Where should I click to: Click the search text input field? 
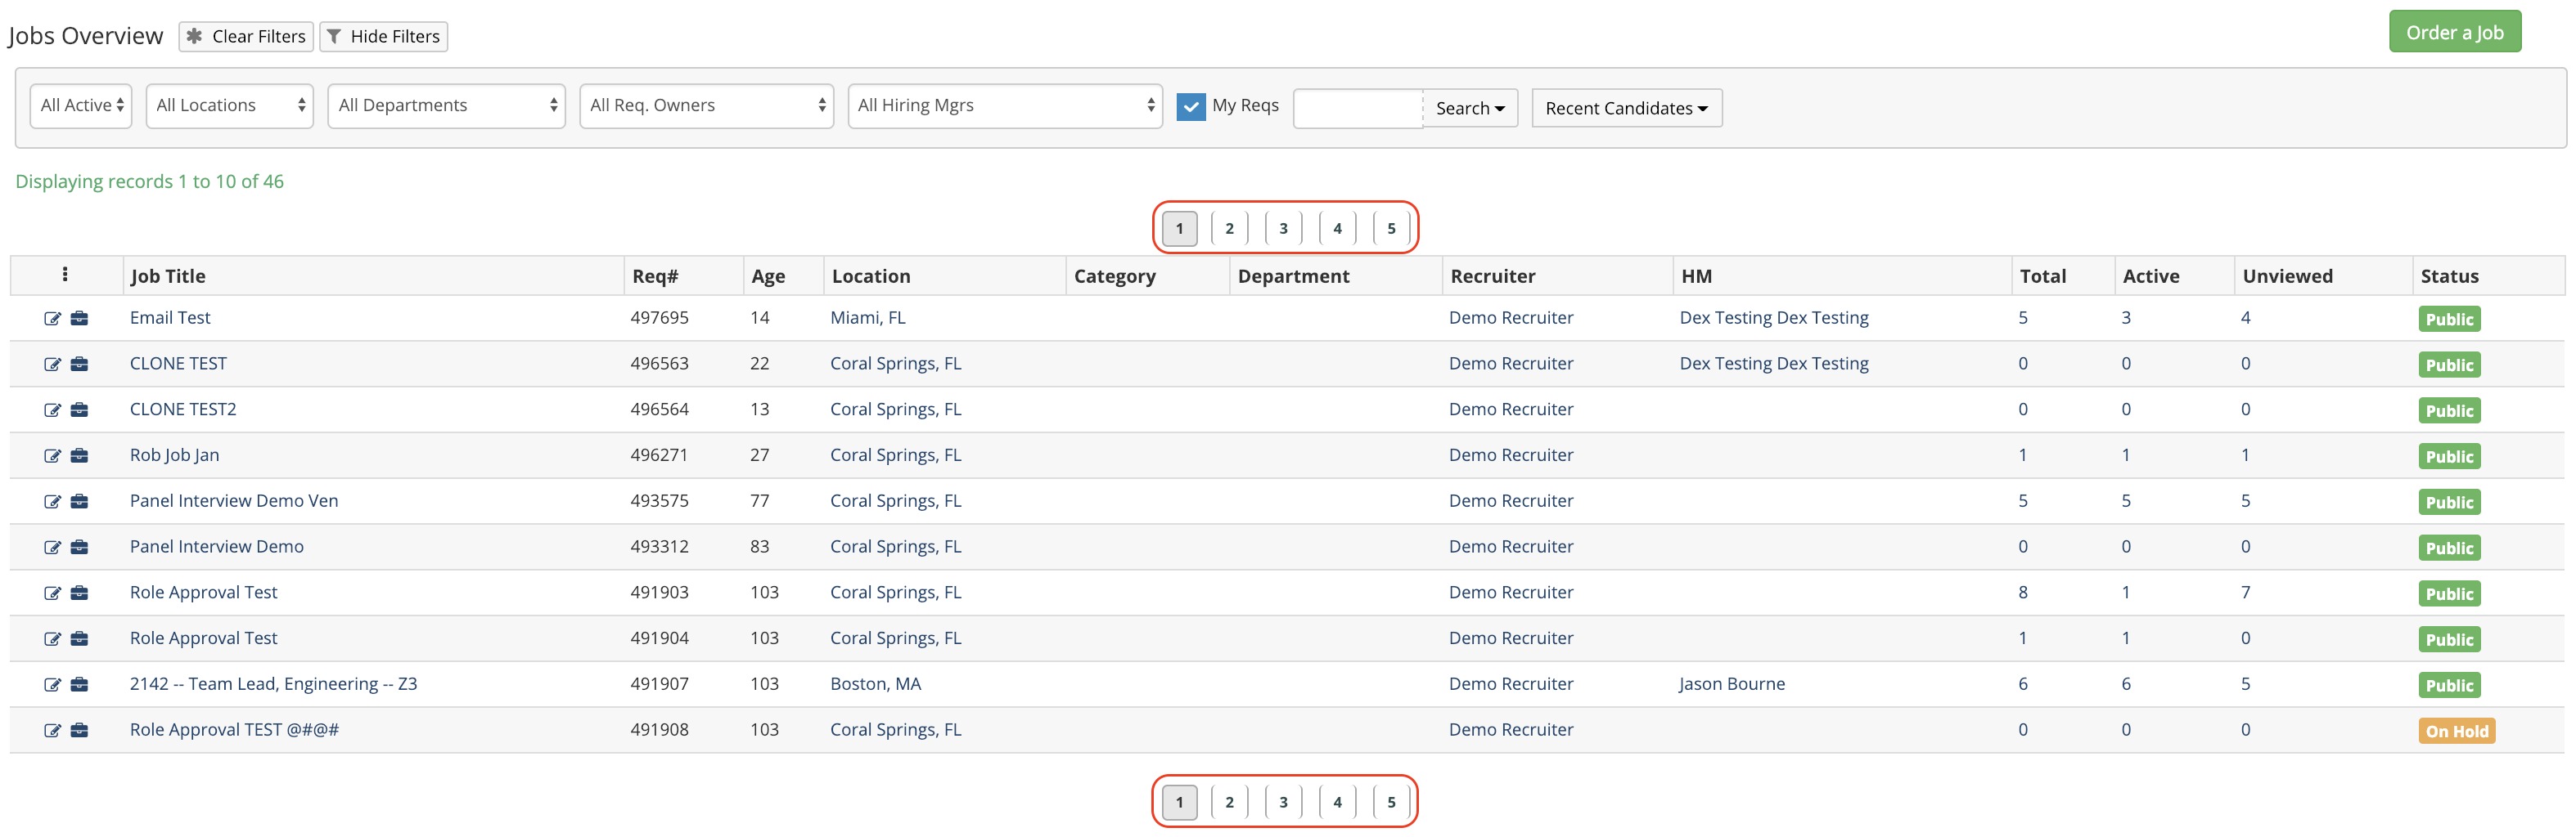[x=1358, y=108]
